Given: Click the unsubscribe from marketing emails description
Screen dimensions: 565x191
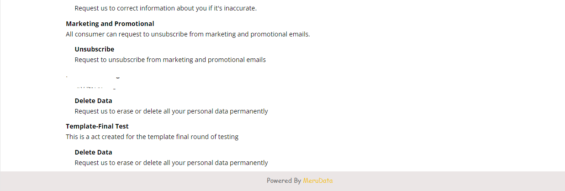Looking at the screenshot, I should coord(170,60).
